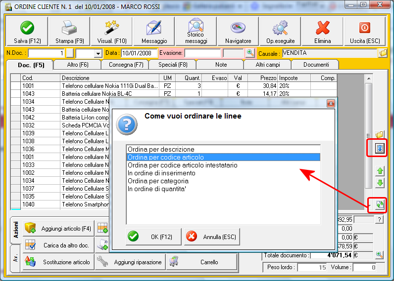The image size is (394, 281).
Task: Select In ordine di quantita' option
Action: click(223, 189)
